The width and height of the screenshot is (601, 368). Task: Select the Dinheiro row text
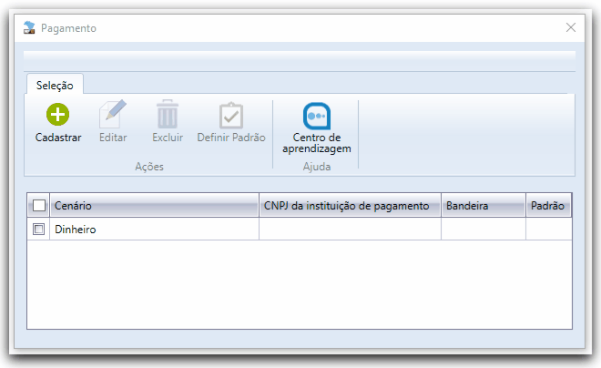(x=76, y=230)
